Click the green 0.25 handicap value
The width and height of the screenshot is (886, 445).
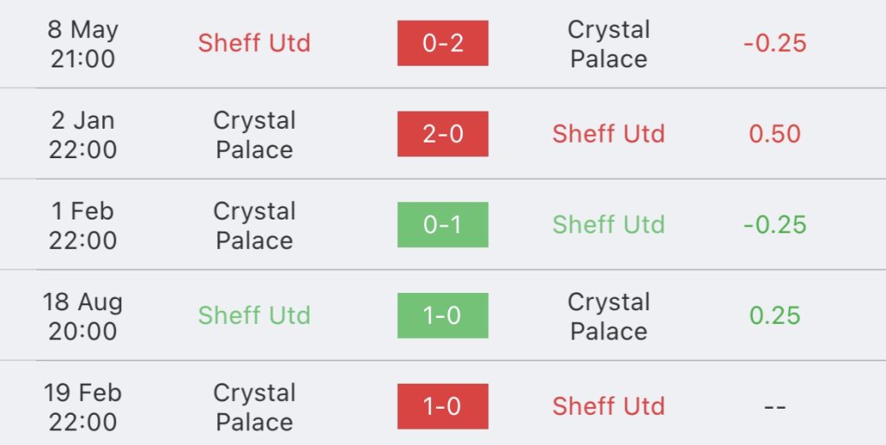point(774,316)
